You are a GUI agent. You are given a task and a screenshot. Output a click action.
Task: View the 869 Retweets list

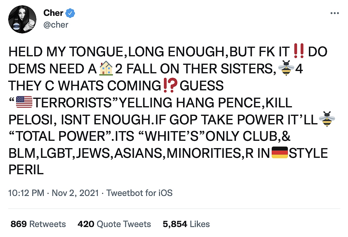(x=38, y=224)
